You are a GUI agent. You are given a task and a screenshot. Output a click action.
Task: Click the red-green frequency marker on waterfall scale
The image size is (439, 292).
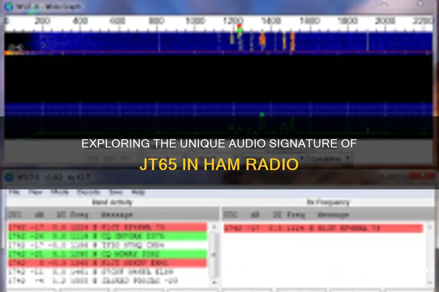(x=239, y=29)
